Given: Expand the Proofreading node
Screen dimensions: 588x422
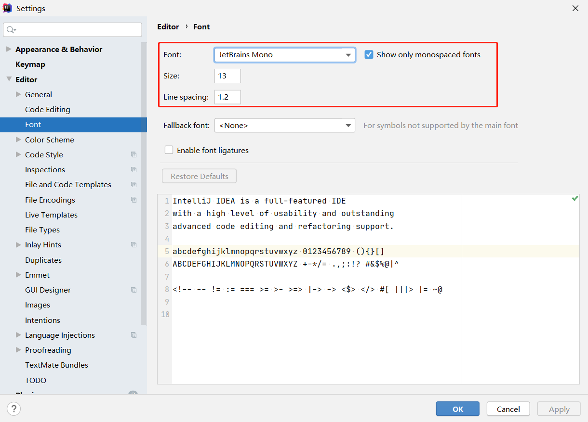Looking at the screenshot, I should click(18, 350).
